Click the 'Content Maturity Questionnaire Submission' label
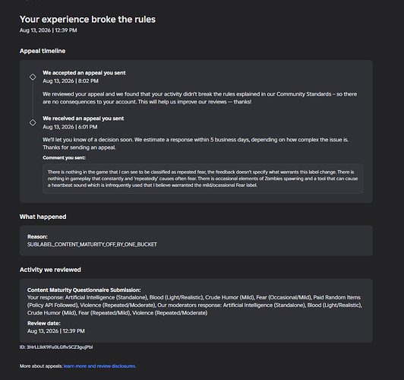Viewport: 404px width, 380px height. coord(84,290)
